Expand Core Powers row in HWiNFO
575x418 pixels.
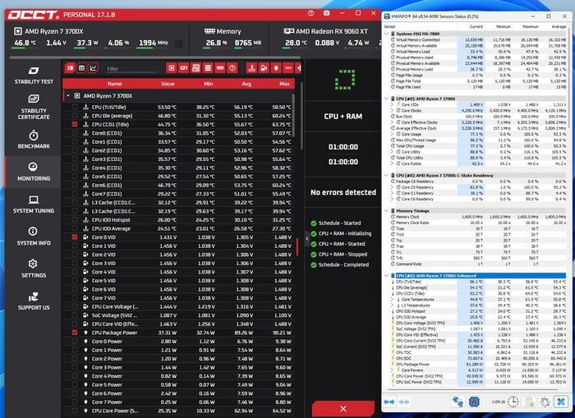[x=392, y=370]
